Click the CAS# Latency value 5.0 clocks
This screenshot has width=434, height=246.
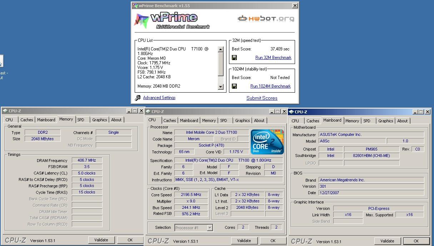tap(87, 173)
